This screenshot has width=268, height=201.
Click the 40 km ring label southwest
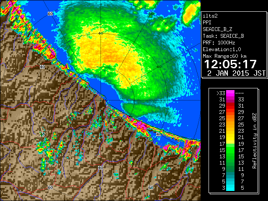coord(42,134)
